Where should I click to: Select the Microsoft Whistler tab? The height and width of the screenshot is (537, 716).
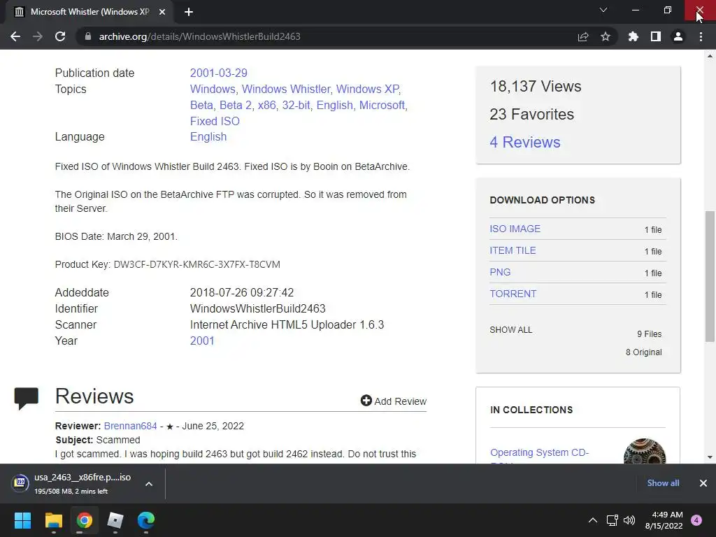pyautogui.click(x=89, y=12)
